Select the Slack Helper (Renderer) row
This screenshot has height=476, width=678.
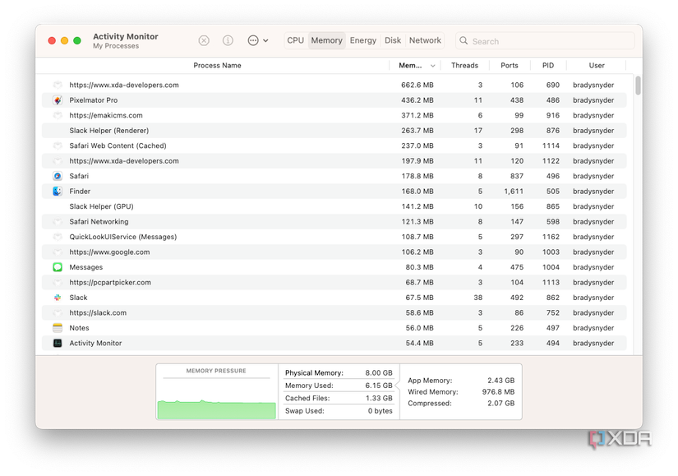[x=334, y=131]
